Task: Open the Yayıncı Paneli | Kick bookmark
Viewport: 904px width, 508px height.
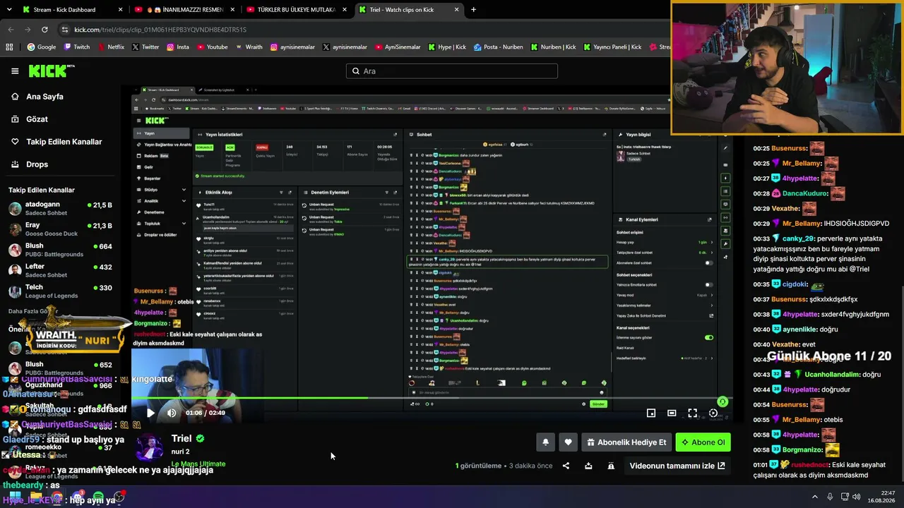Action: coord(612,47)
